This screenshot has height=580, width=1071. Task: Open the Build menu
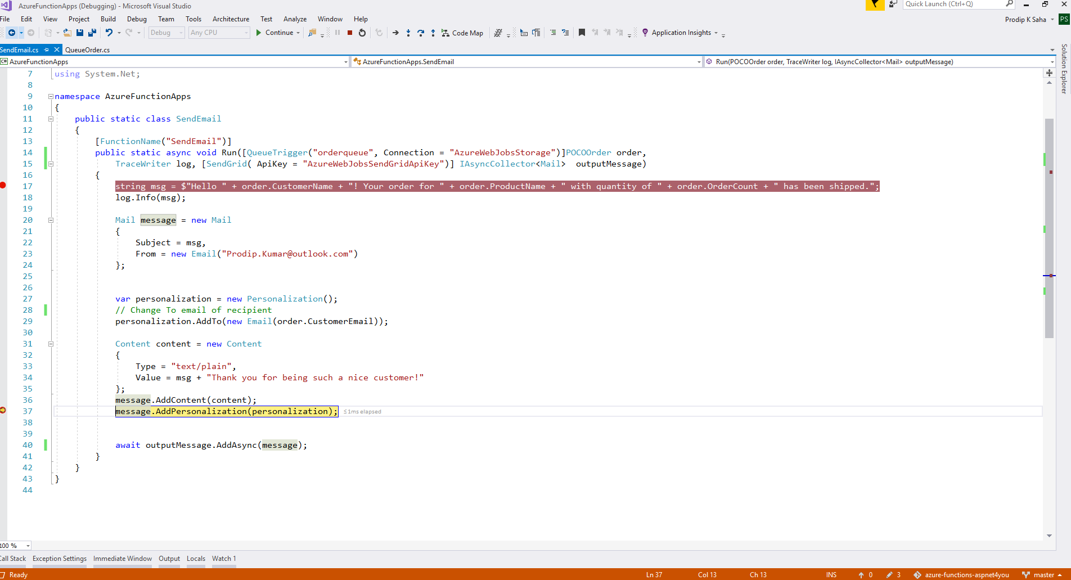[x=108, y=19]
